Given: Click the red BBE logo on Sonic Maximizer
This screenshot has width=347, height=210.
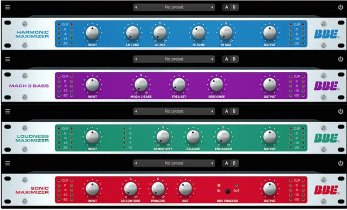Looking at the screenshot, I should [x=327, y=190].
